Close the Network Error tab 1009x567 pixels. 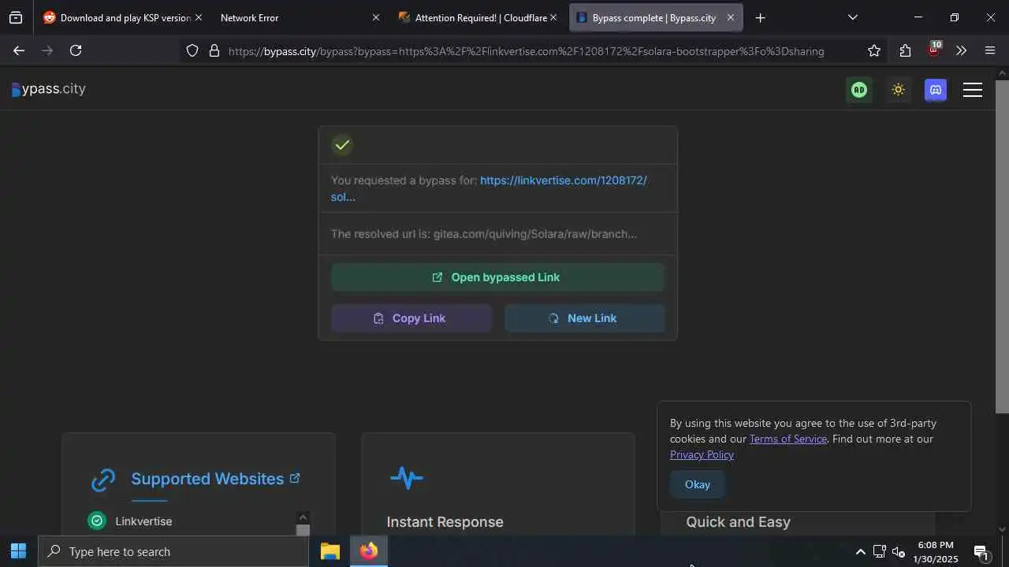pos(375,17)
